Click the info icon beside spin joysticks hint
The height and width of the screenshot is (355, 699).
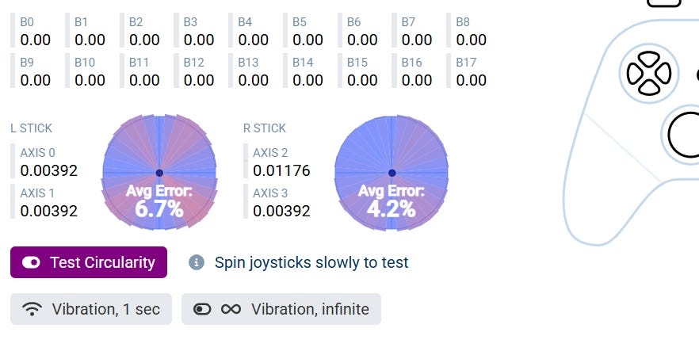point(197,262)
